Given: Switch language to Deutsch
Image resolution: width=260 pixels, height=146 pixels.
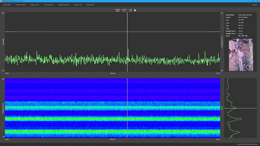Looking at the screenshot, I should pyautogui.click(x=255, y=5).
